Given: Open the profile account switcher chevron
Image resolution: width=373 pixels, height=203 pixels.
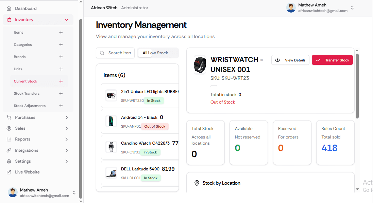Looking at the screenshot, I should (352, 7).
